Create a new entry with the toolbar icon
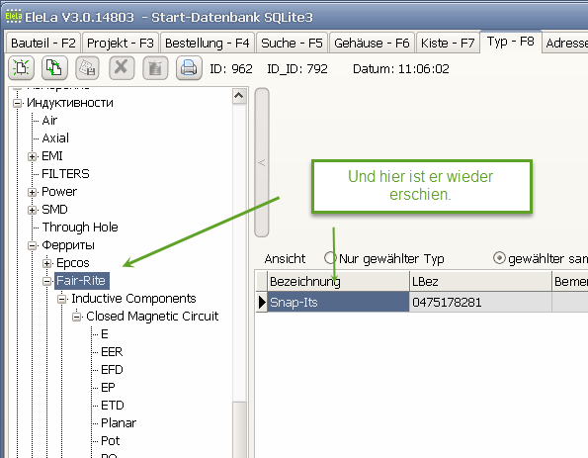 click(x=22, y=68)
